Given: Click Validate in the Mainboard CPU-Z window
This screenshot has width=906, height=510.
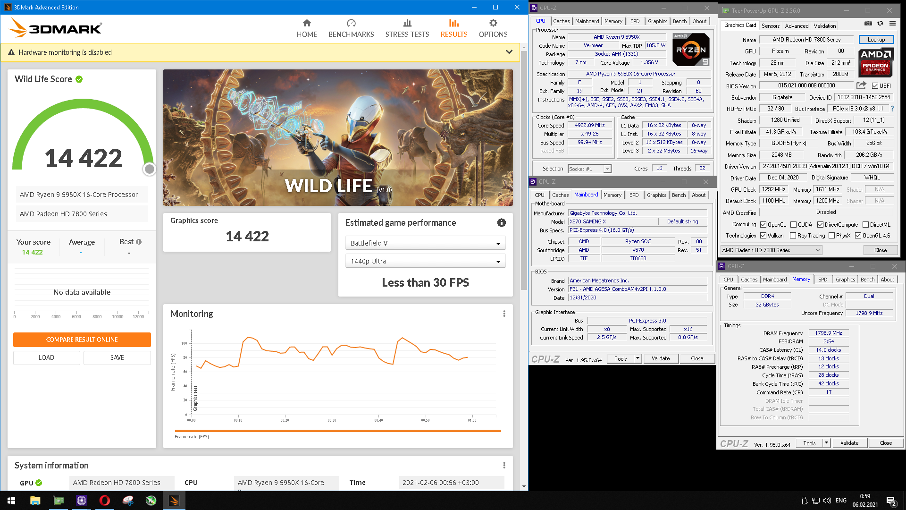Looking at the screenshot, I should click(661, 359).
